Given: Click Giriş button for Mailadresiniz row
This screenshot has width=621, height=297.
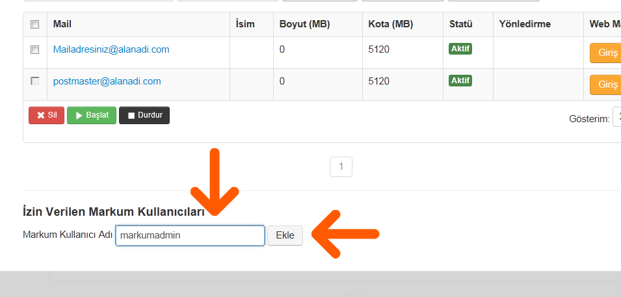Looking at the screenshot, I should (605, 53).
